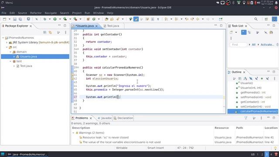
Task: Click the Last Edit Location icon
Action: (187, 19)
